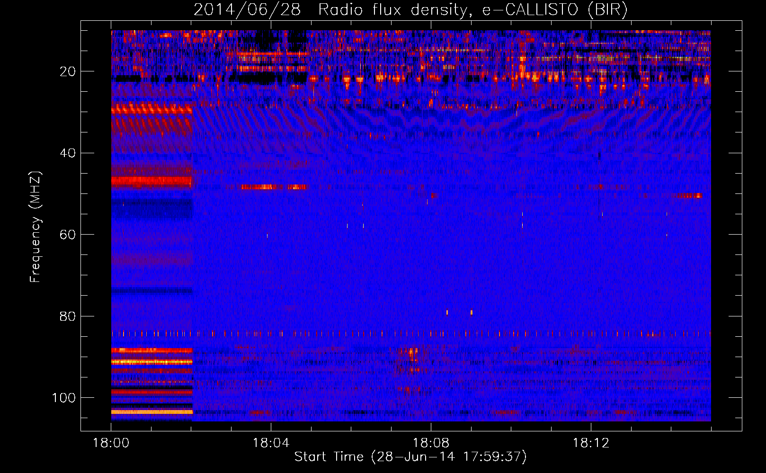
Task: Click the 60 MHz frequency tick label
Action: [x=68, y=235]
